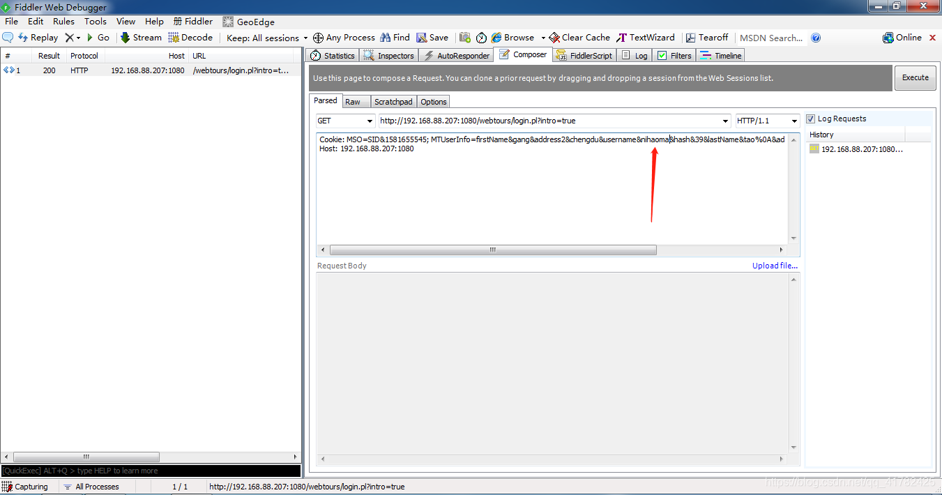The height and width of the screenshot is (495, 942).
Task: Replay the selected session
Action: click(x=38, y=38)
